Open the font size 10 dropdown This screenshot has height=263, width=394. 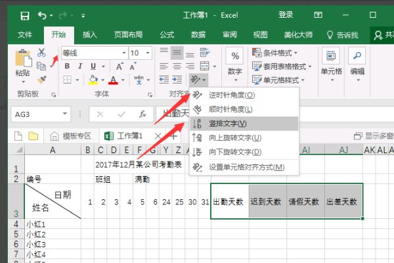(148, 53)
